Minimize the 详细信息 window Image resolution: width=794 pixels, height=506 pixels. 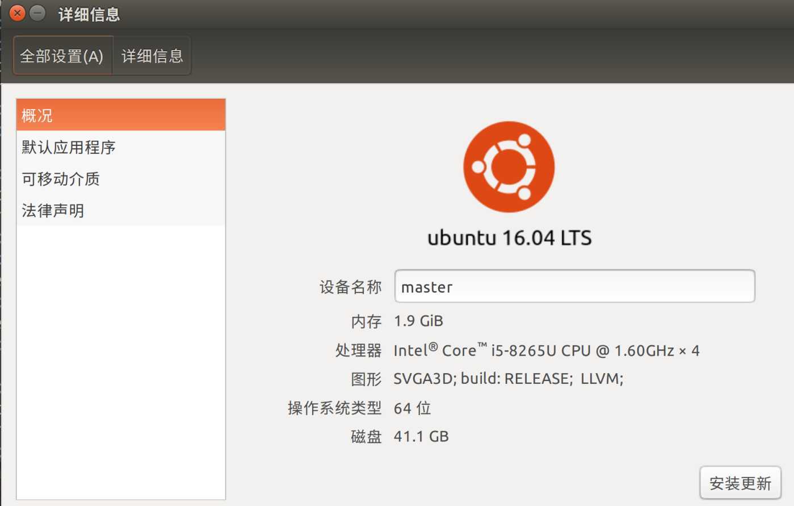[37, 12]
